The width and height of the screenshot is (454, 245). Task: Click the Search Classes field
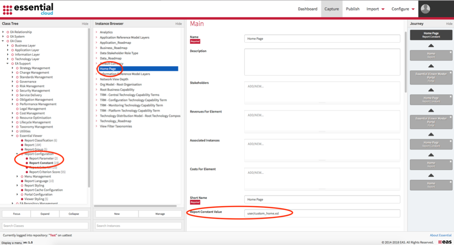pyautogui.click(x=45, y=226)
